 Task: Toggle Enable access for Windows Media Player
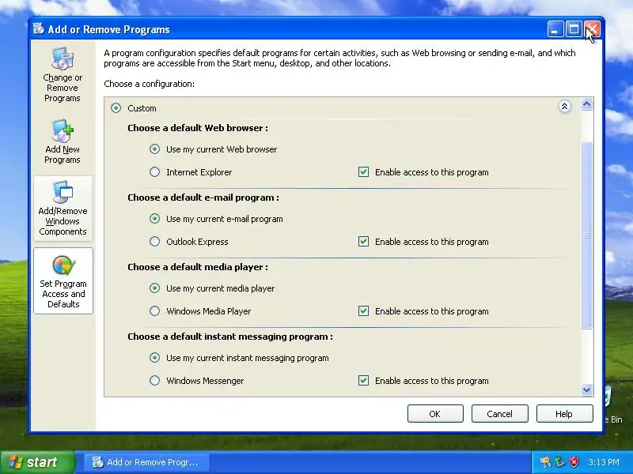pyautogui.click(x=363, y=311)
